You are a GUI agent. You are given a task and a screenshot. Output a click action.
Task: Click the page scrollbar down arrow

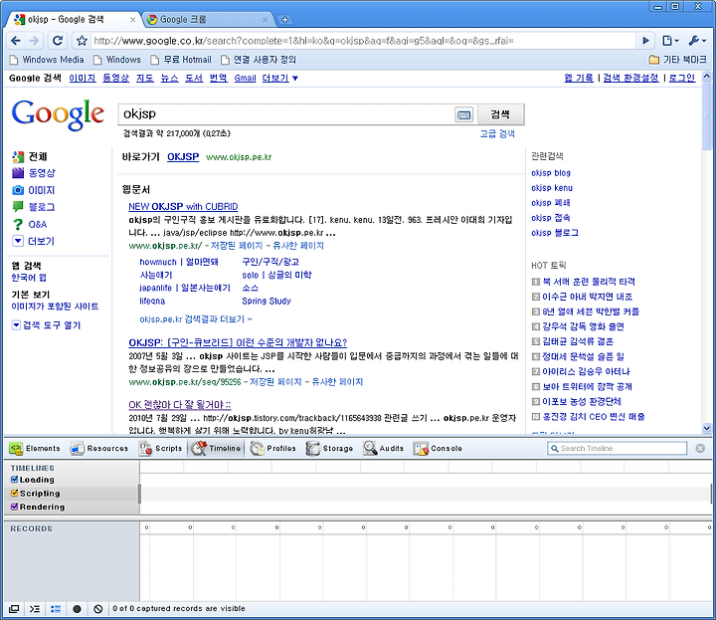[706, 429]
